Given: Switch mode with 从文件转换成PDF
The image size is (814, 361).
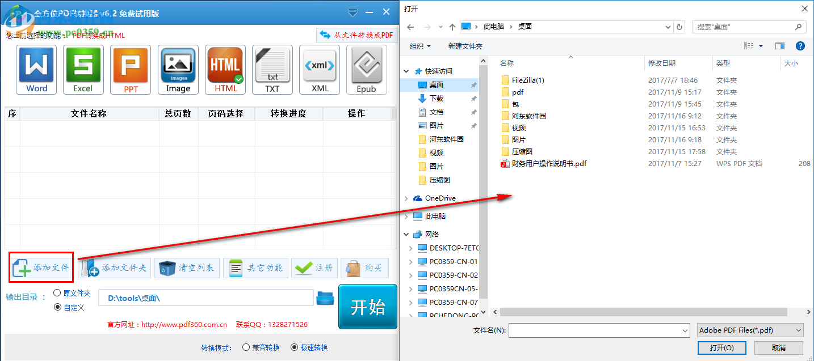Looking at the screenshot, I should tap(356, 35).
